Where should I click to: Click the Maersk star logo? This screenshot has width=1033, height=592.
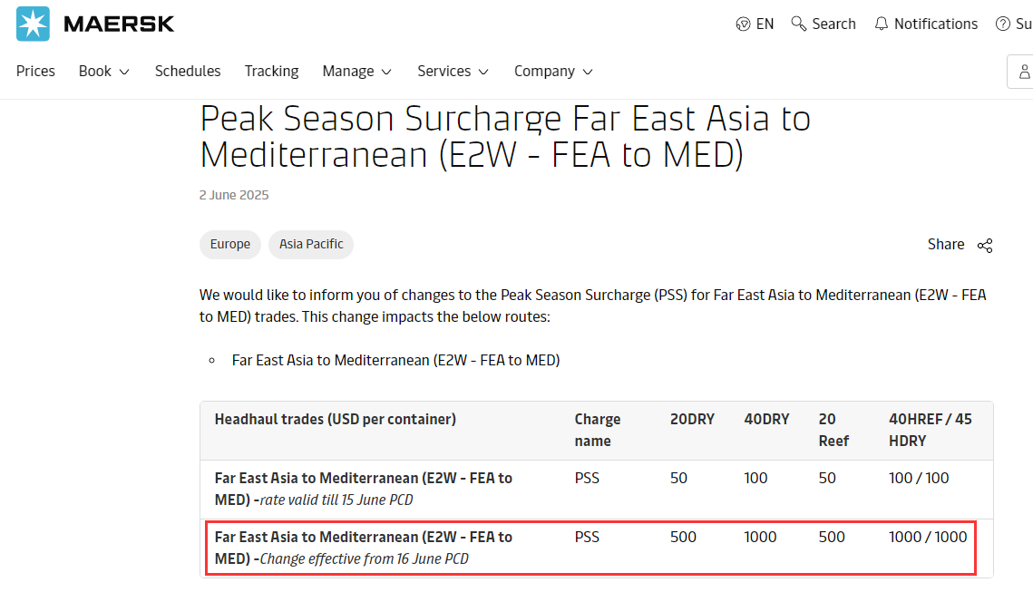coord(34,24)
